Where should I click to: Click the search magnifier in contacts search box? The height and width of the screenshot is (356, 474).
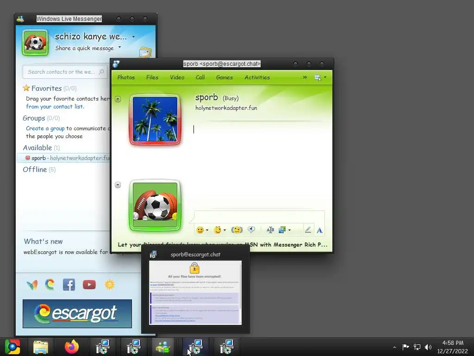point(101,72)
